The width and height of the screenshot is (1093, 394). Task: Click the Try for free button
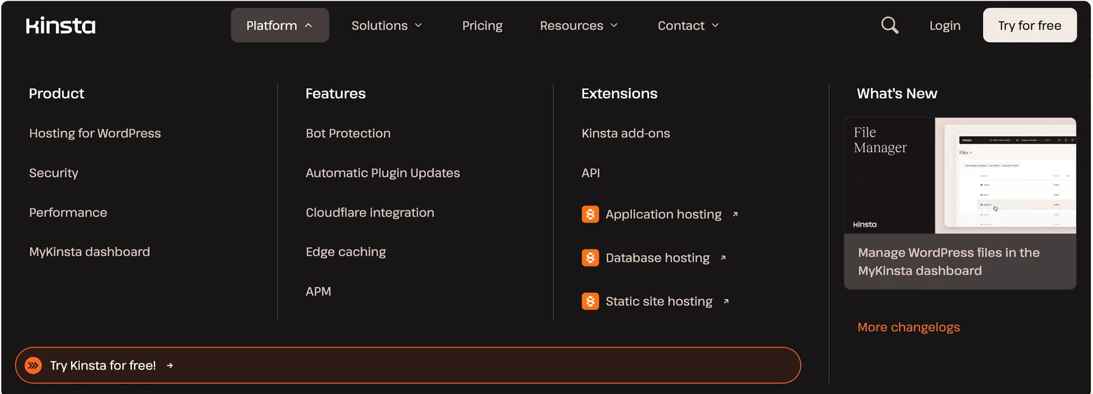point(1029,25)
